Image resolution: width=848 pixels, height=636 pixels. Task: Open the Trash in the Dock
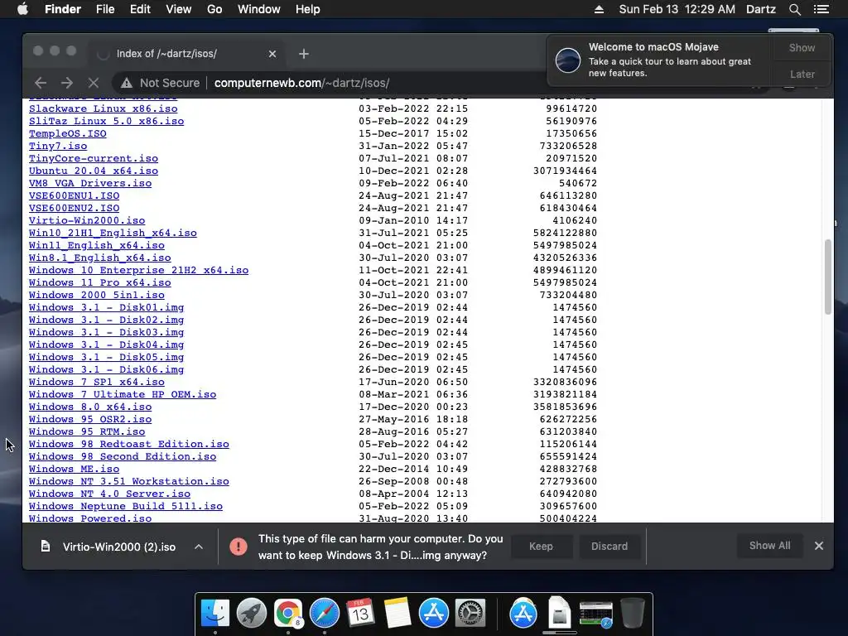pyautogui.click(x=632, y=614)
